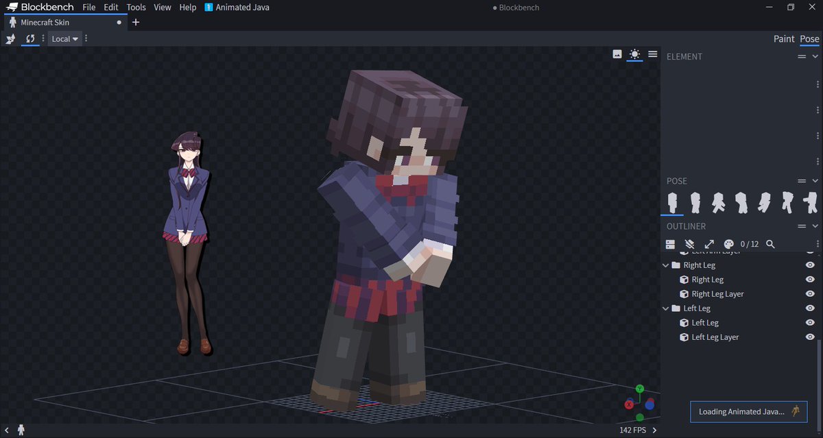Image resolution: width=823 pixels, height=438 pixels.
Task: Click the diagonal arrows icon in outliner toolbar
Action: (709, 244)
